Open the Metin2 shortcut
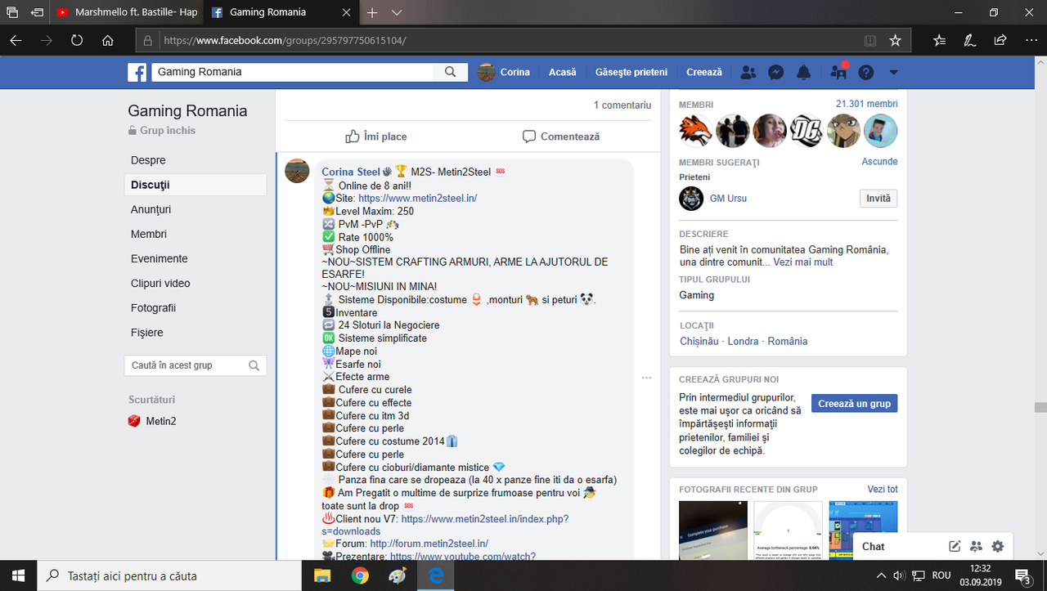1047x591 pixels. click(x=153, y=421)
